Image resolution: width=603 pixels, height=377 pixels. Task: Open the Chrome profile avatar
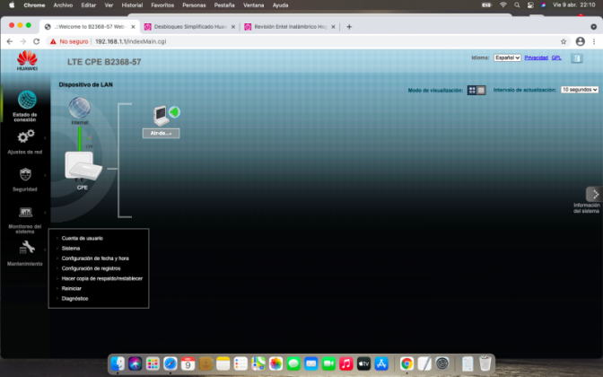[x=581, y=41]
